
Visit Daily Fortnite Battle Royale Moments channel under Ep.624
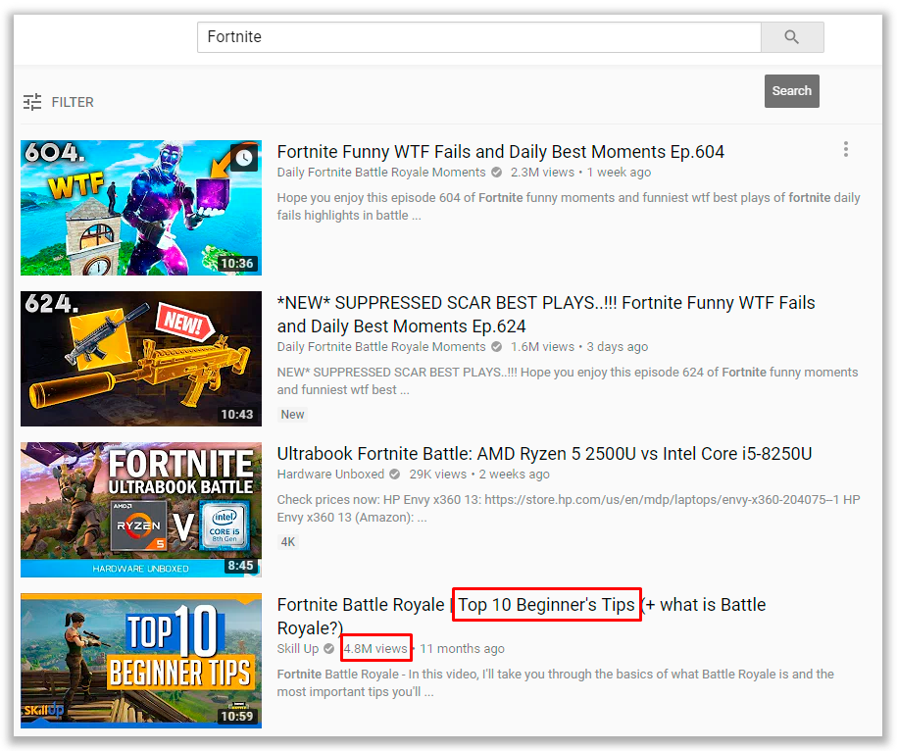[381, 347]
